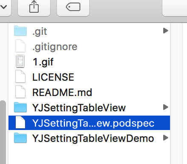Select the .gitignore file icon

pyautogui.click(x=20, y=46)
